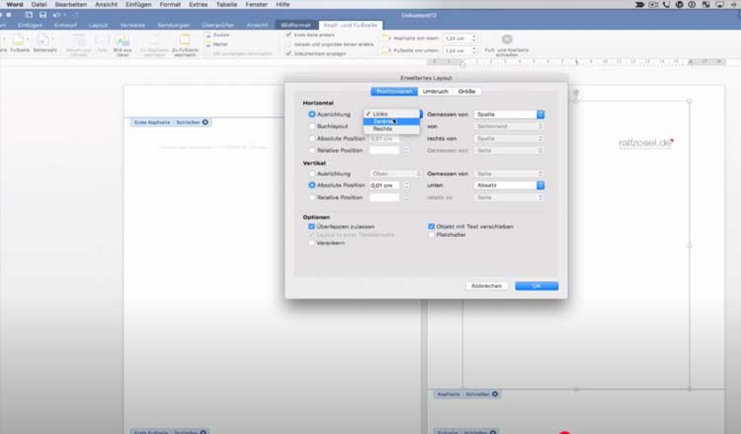
Task: Click the phone icon in macOS menu bar
Action: (666, 4)
